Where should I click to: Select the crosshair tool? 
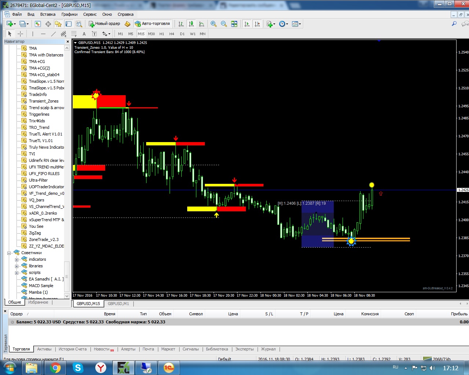tap(21, 34)
